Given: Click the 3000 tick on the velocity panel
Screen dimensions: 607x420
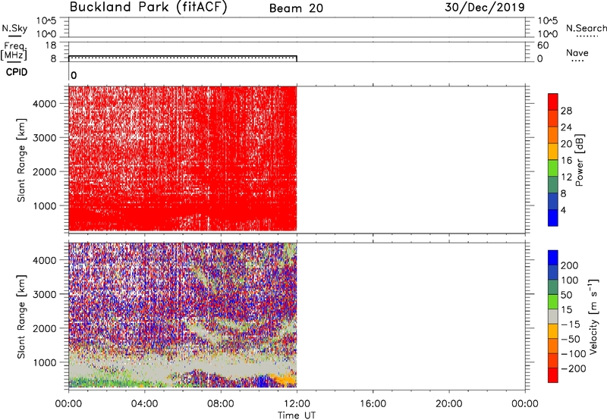Looking at the screenshot, I should click(45, 294).
